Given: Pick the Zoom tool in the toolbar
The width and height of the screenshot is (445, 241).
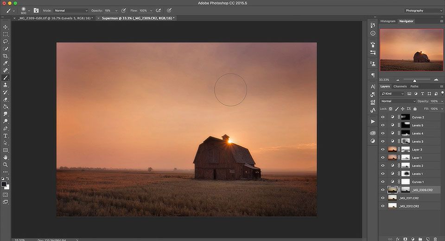Looking at the screenshot, I should [x=6, y=164].
